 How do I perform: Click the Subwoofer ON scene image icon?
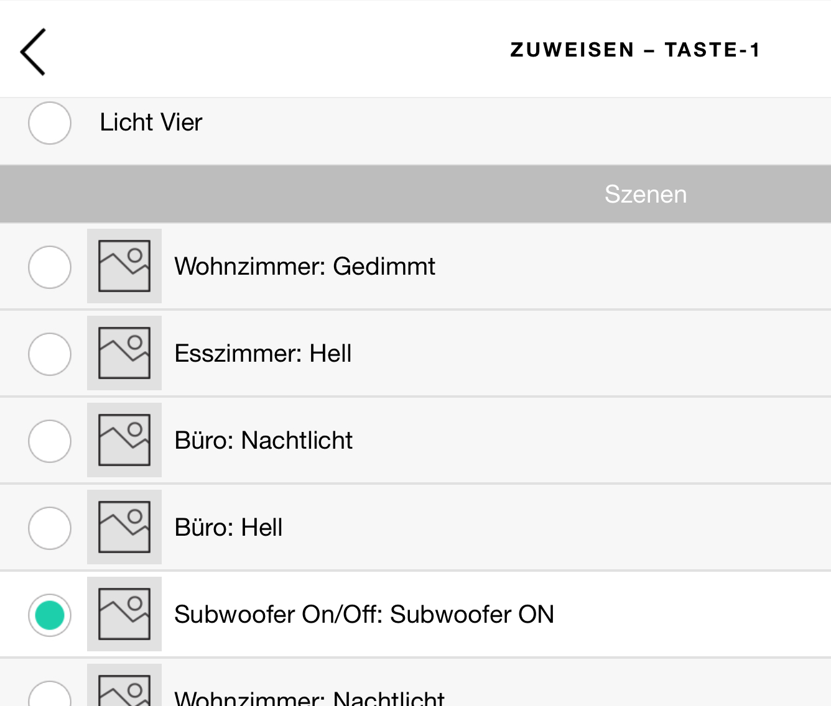pyautogui.click(x=124, y=614)
